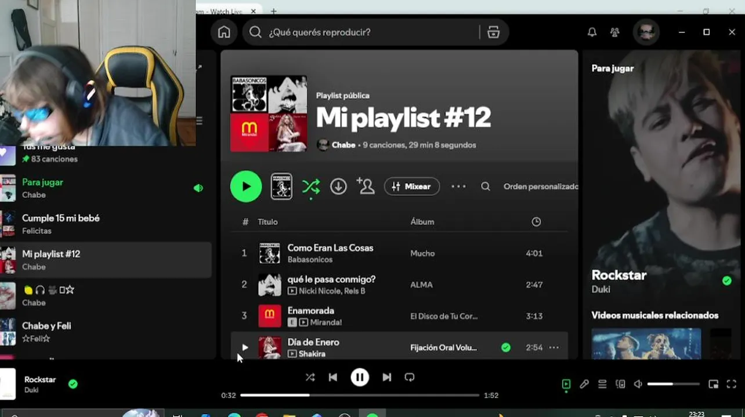
Task: Toggle playlist shuffle smart icon
Action: tap(310, 186)
